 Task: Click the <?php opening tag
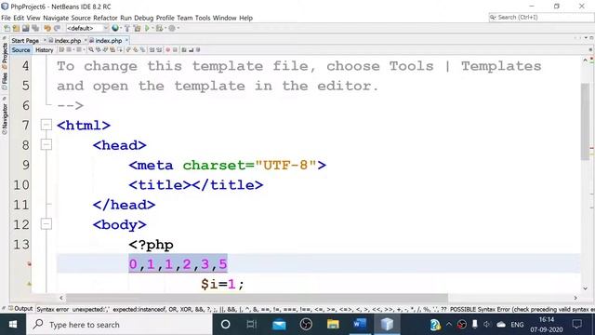(x=151, y=244)
